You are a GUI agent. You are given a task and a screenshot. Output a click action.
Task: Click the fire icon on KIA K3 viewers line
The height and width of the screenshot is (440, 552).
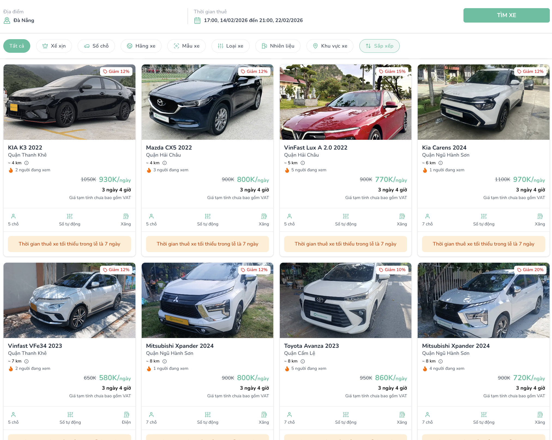click(11, 170)
